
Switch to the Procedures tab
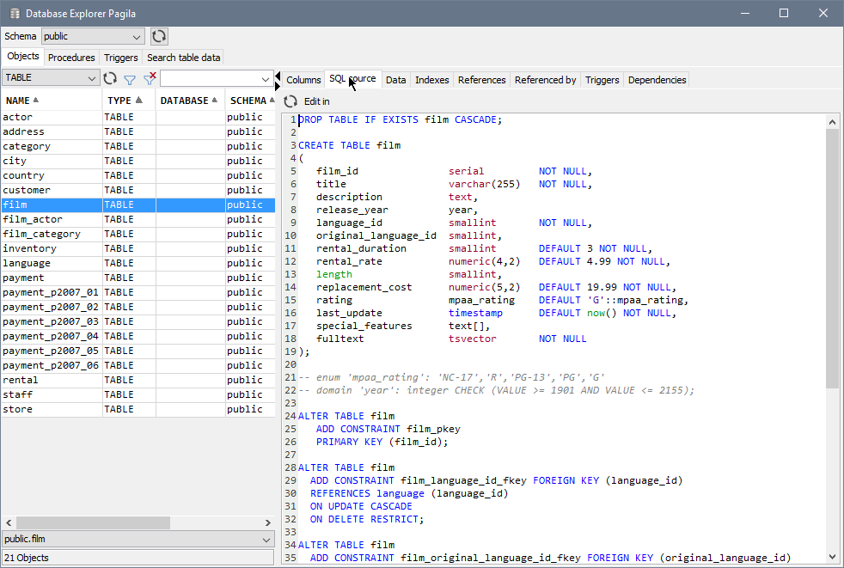pos(71,57)
